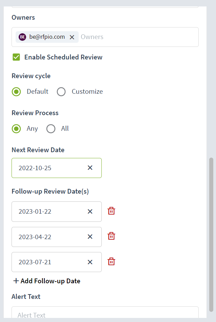Screen dimensions: 216x322
Task: Select Customize review cycle option
Action: 61,92
